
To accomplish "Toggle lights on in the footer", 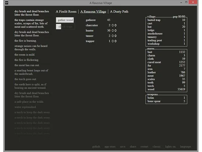I will coord(170,147).
